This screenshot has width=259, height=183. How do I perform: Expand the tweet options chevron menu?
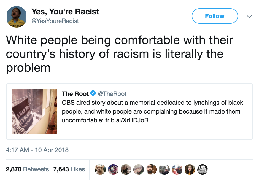pos(249,17)
